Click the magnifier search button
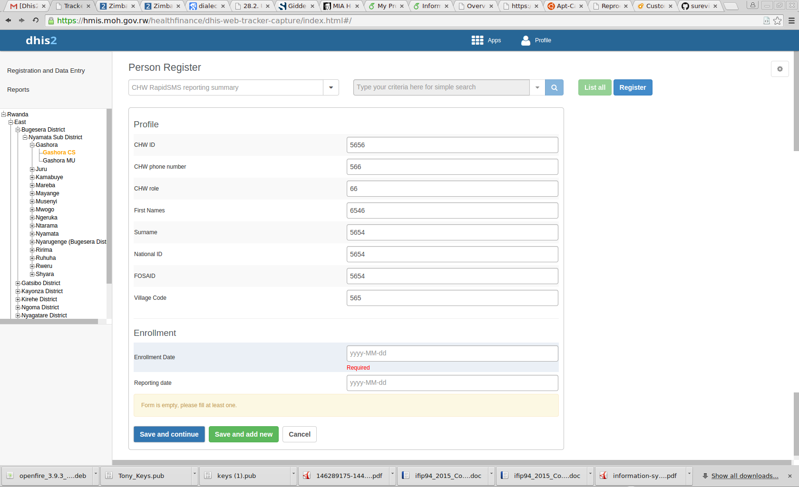This screenshot has width=799, height=487. coord(554,87)
